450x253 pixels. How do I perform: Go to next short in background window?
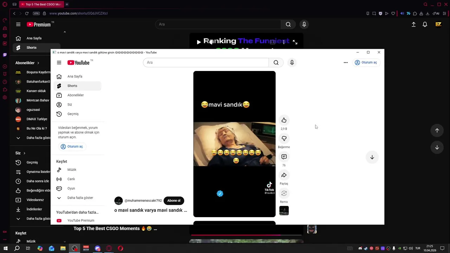coord(437,148)
